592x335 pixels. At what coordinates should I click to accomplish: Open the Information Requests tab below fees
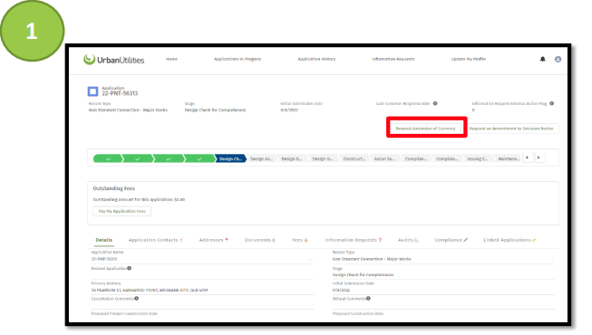pos(354,240)
